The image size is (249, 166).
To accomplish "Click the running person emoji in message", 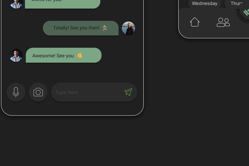I will click(x=105, y=28).
